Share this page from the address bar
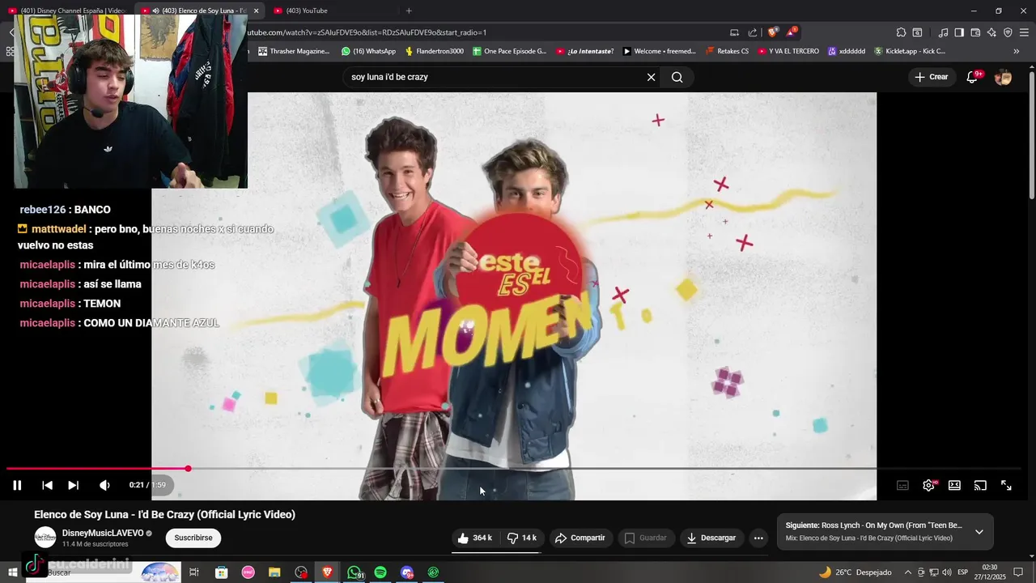This screenshot has height=583, width=1036. pos(753,32)
